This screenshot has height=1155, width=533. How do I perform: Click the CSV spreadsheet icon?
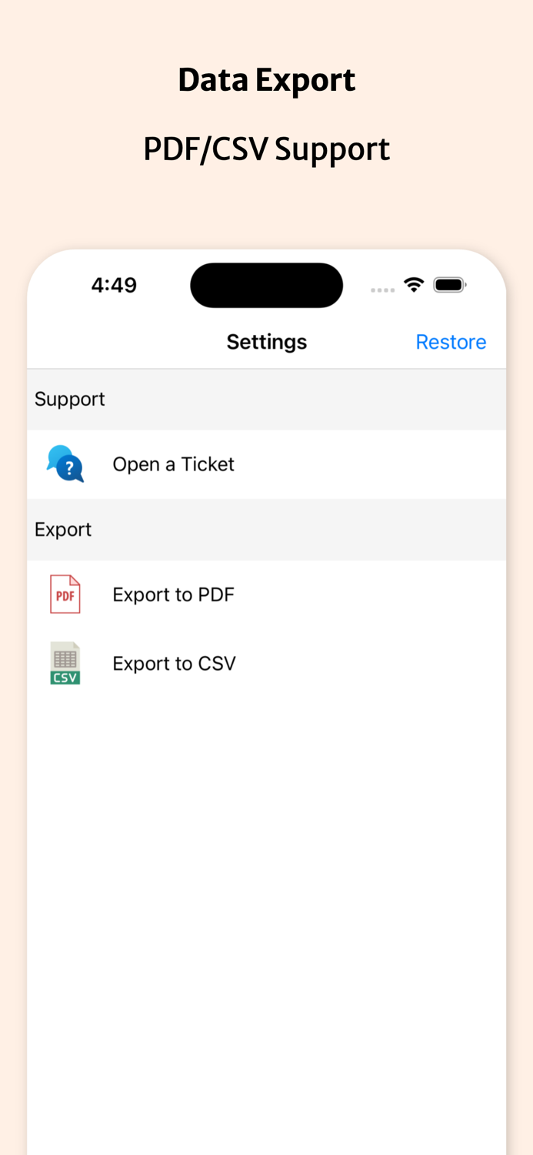65,662
